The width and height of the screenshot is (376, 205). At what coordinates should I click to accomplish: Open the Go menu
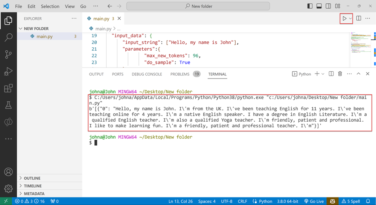click(83, 6)
